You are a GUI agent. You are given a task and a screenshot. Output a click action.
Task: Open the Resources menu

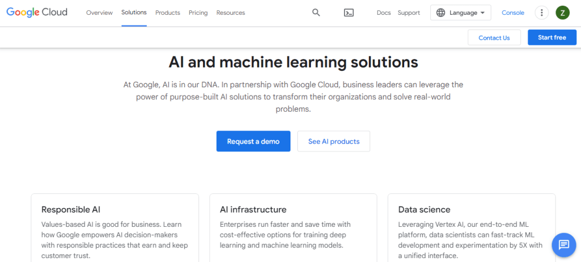[x=231, y=12]
